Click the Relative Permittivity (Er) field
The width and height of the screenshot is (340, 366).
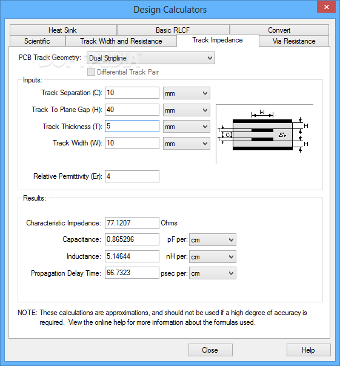(x=132, y=176)
